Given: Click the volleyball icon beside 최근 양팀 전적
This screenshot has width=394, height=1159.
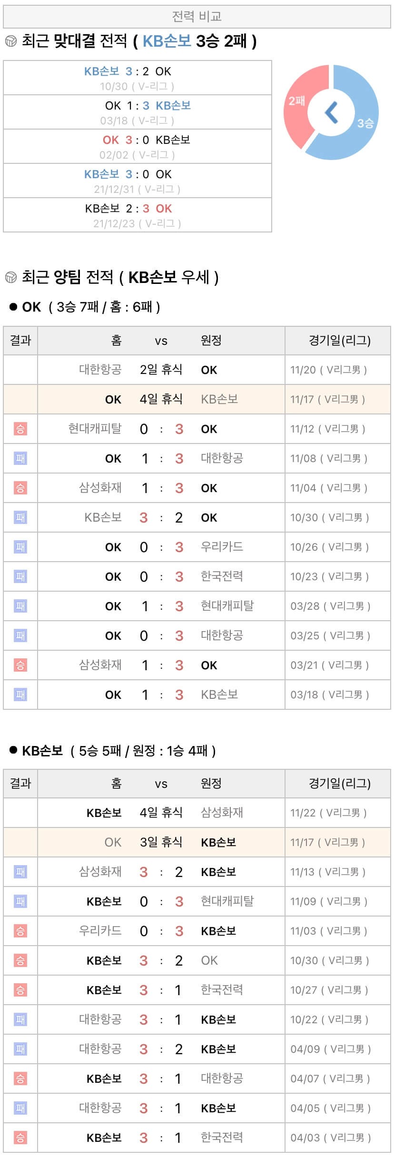Looking at the screenshot, I should coord(10,277).
